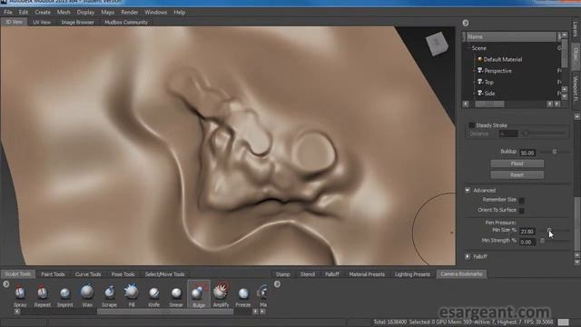581x327 pixels.
Task: Open the Stamp tray tab
Action: point(282,274)
